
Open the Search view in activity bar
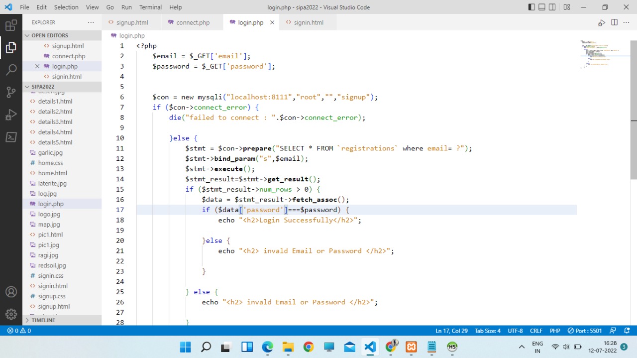(11, 70)
